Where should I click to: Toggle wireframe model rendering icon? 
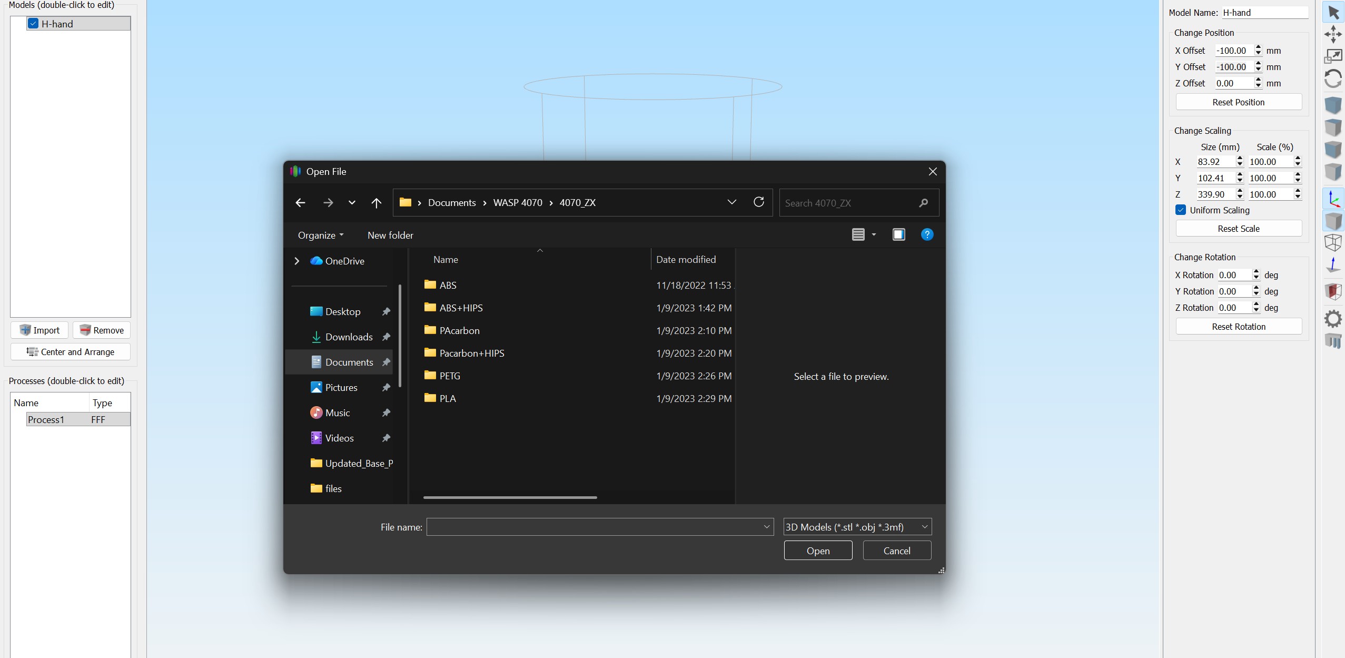(x=1333, y=243)
